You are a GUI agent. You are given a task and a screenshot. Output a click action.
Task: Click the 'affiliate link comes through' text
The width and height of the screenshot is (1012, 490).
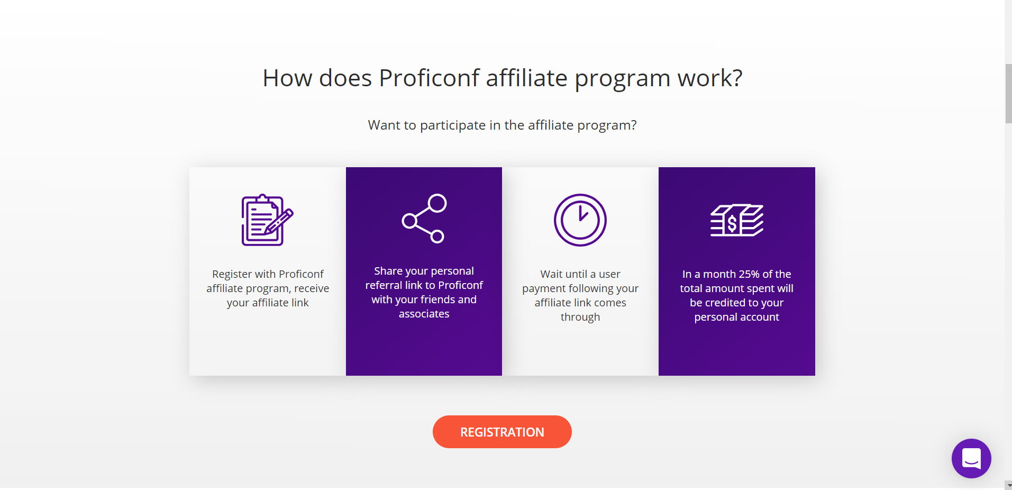click(580, 310)
